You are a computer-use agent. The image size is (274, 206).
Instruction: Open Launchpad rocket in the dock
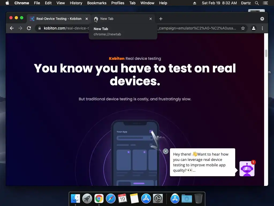(x=87, y=199)
